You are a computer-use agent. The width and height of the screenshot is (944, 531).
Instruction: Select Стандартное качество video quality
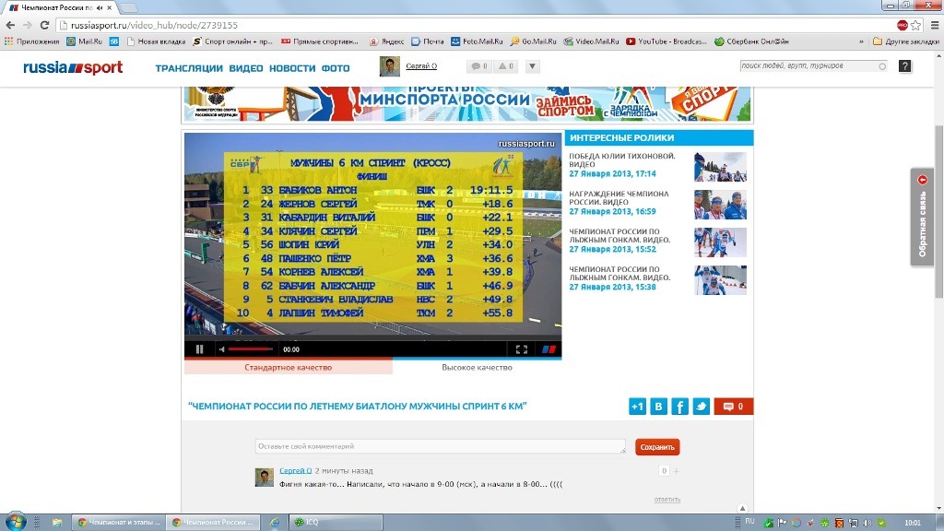(288, 367)
